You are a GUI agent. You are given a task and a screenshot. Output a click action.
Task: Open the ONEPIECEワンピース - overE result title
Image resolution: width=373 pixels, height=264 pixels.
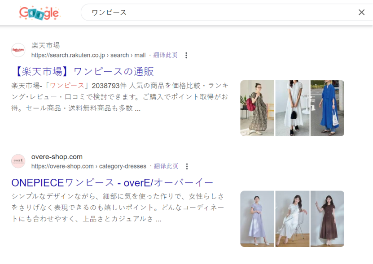112,182
